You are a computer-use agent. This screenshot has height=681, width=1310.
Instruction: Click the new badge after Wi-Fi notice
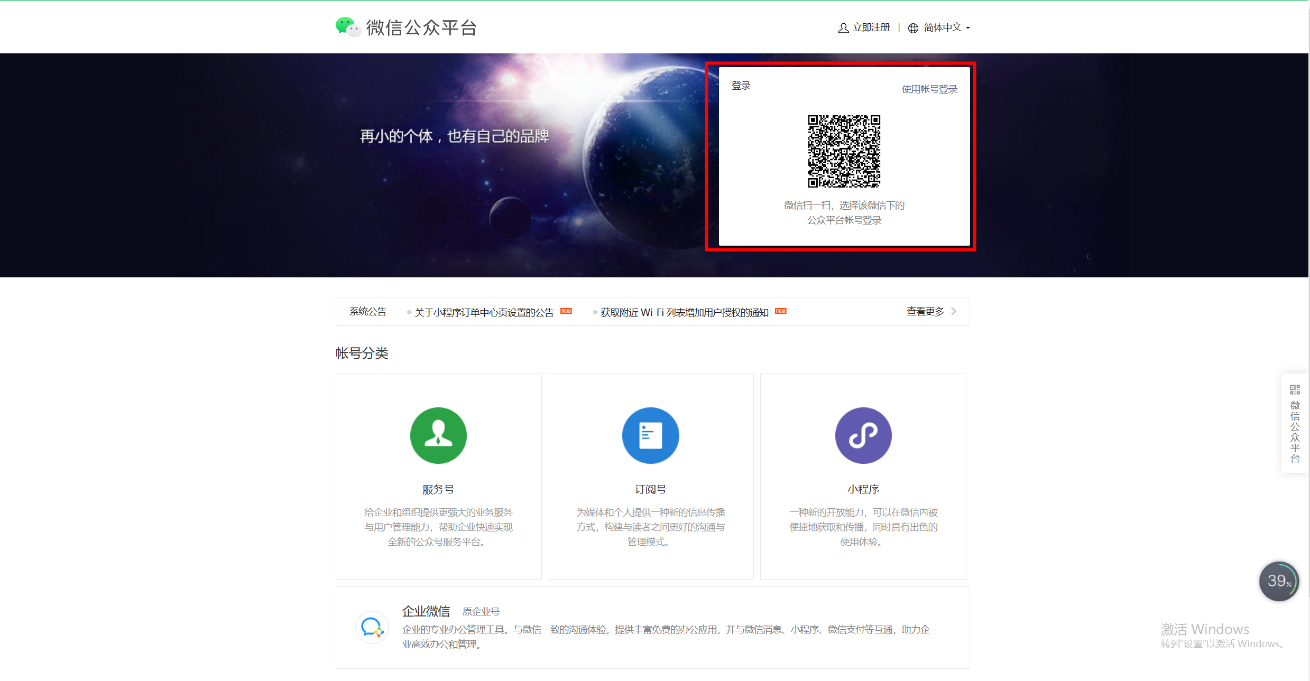point(781,311)
